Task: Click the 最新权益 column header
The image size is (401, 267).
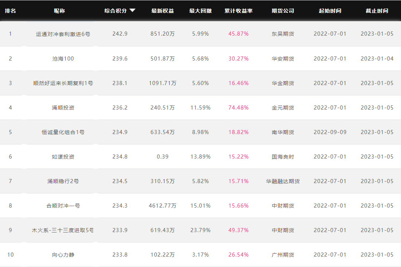Action: 163,11
